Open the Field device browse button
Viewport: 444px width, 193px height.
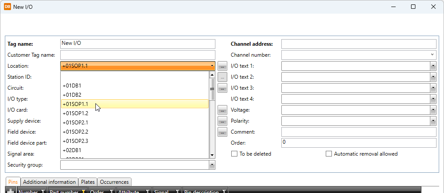coord(222,132)
